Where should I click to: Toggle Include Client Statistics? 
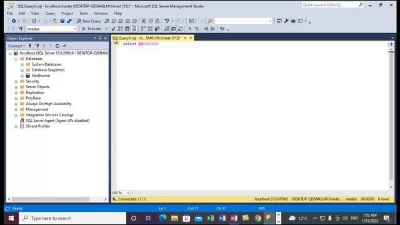tap(157, 29)
